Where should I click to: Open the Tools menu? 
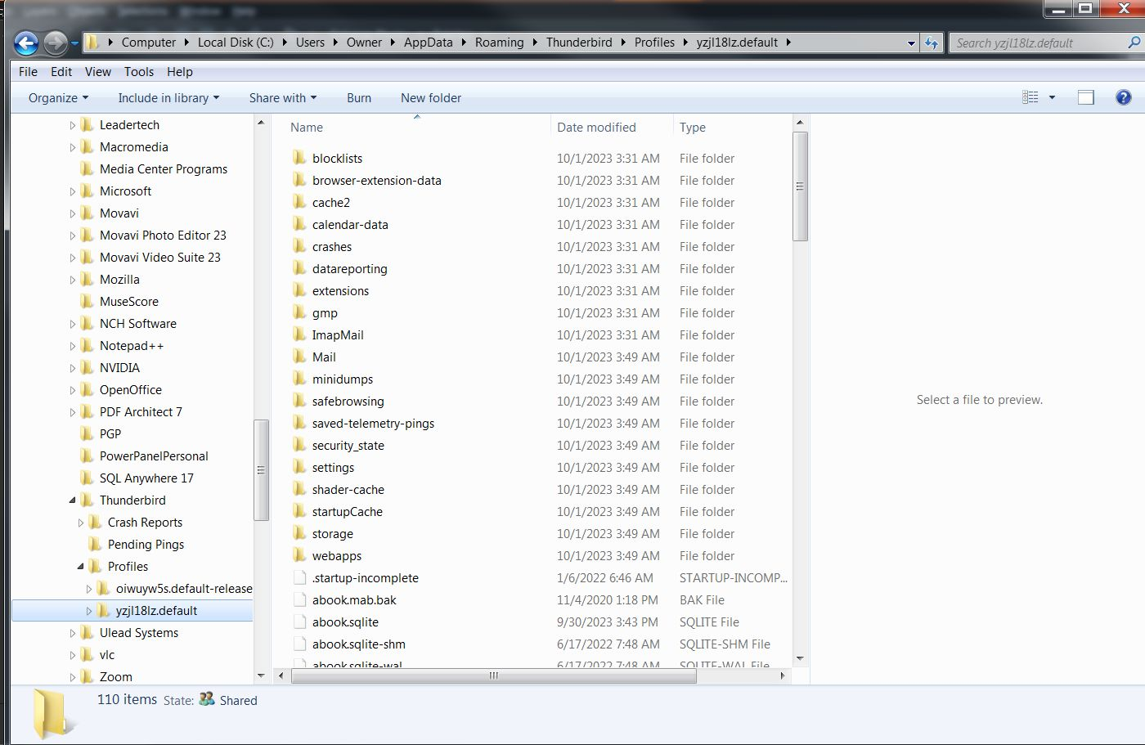click(138, 71)
